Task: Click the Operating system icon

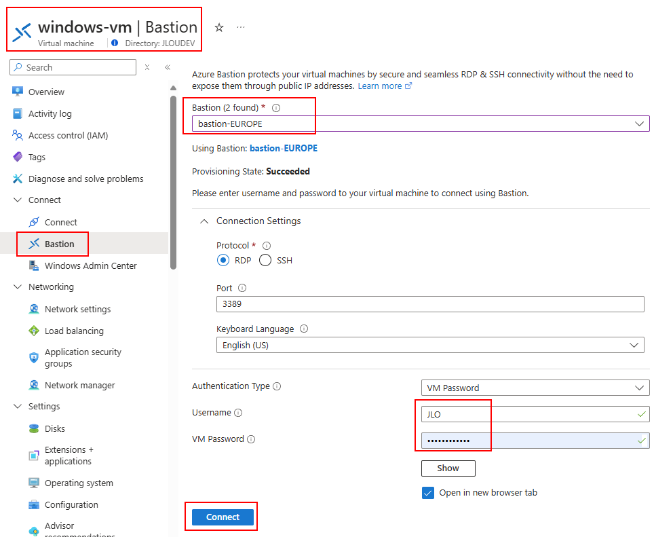Action: click(x=34, y=483)
